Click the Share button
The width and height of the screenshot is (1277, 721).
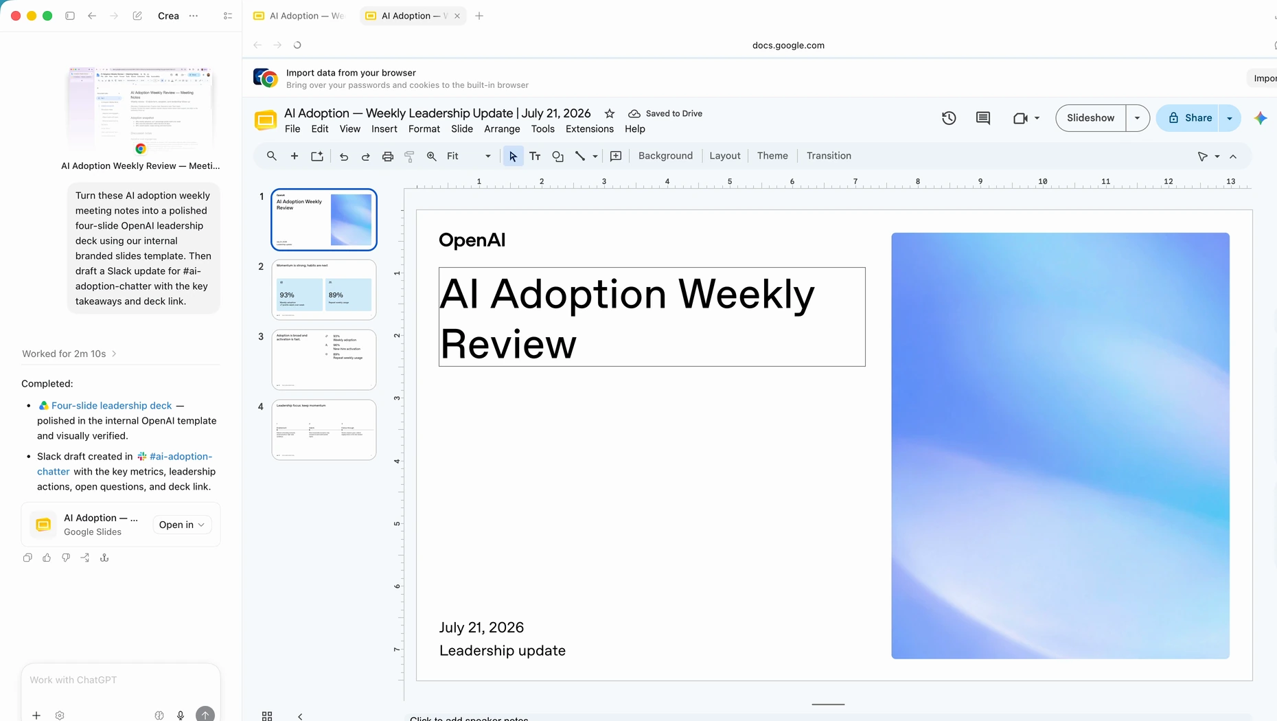click(1189, 118)
